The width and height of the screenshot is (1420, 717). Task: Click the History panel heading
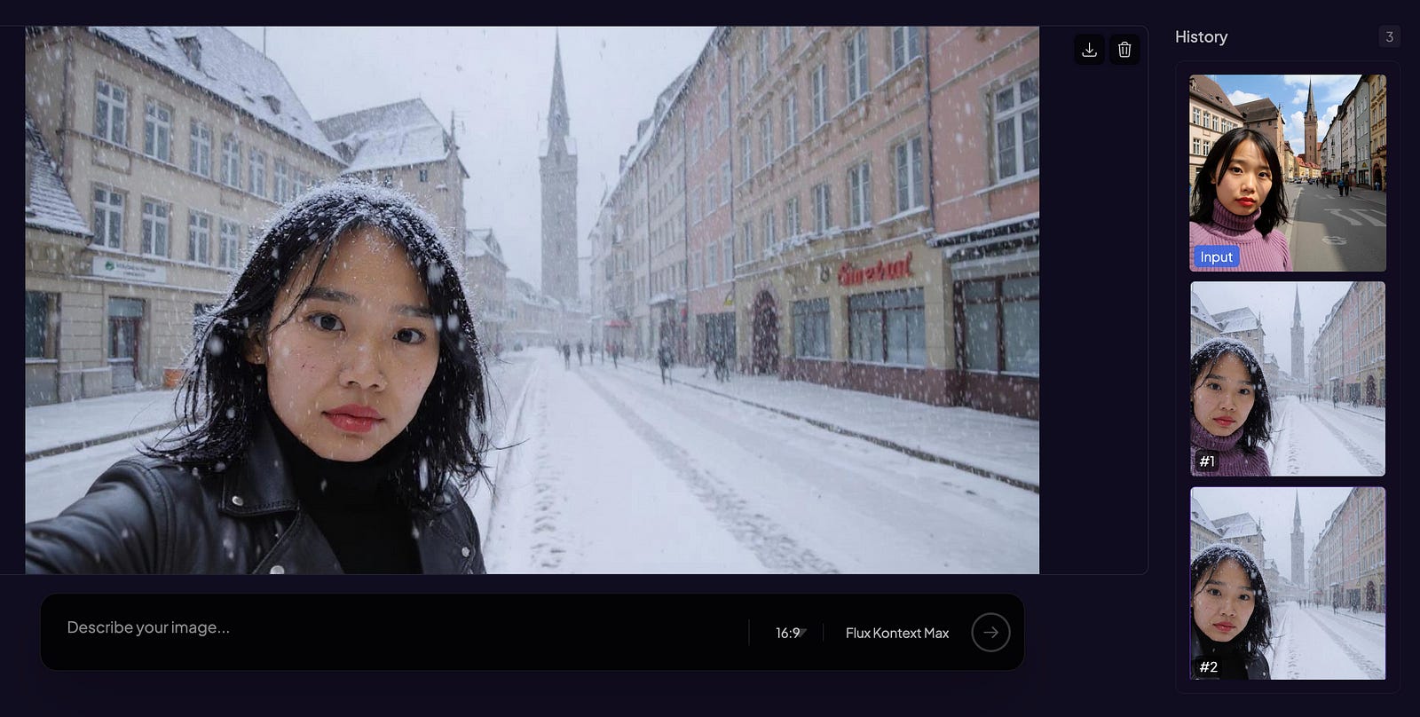1201,37
